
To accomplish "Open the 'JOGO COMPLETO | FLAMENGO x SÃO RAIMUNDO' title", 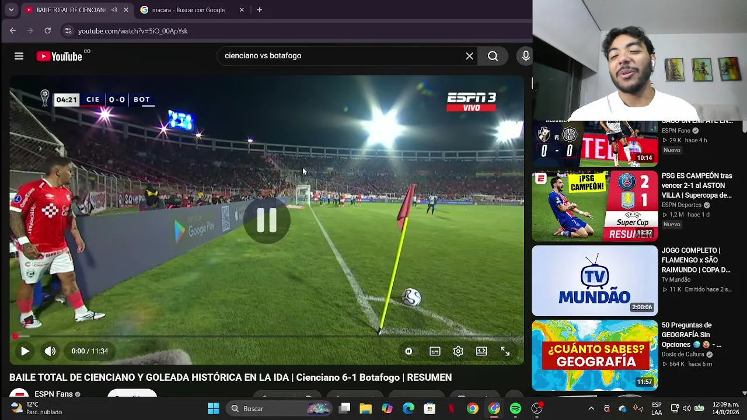I will tap(696, 260).
